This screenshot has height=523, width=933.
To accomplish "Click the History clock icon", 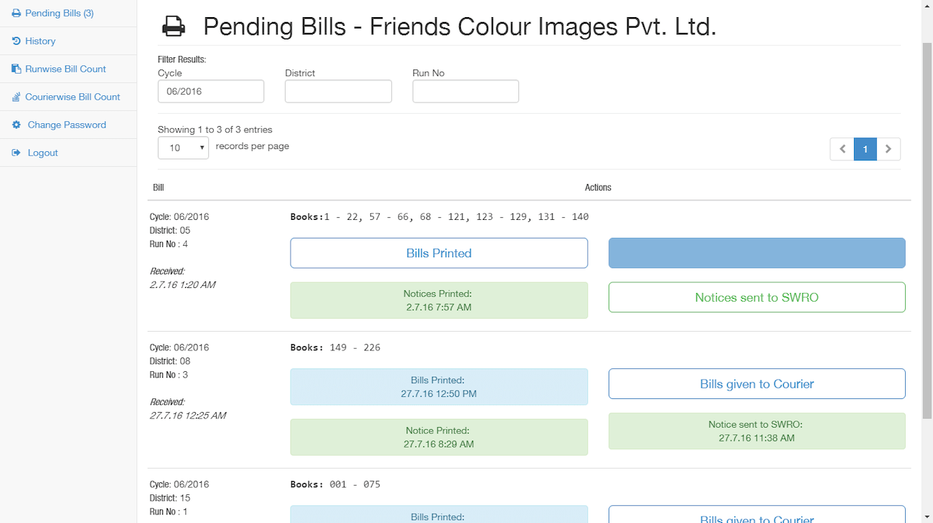I will point(16,42).
